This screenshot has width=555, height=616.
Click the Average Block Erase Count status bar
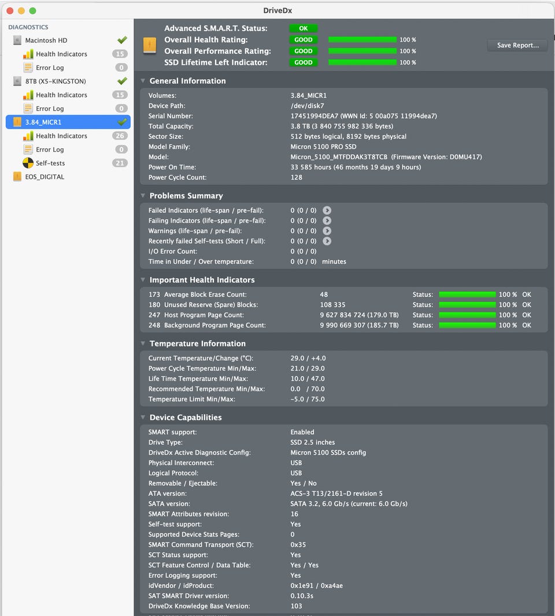467,294
